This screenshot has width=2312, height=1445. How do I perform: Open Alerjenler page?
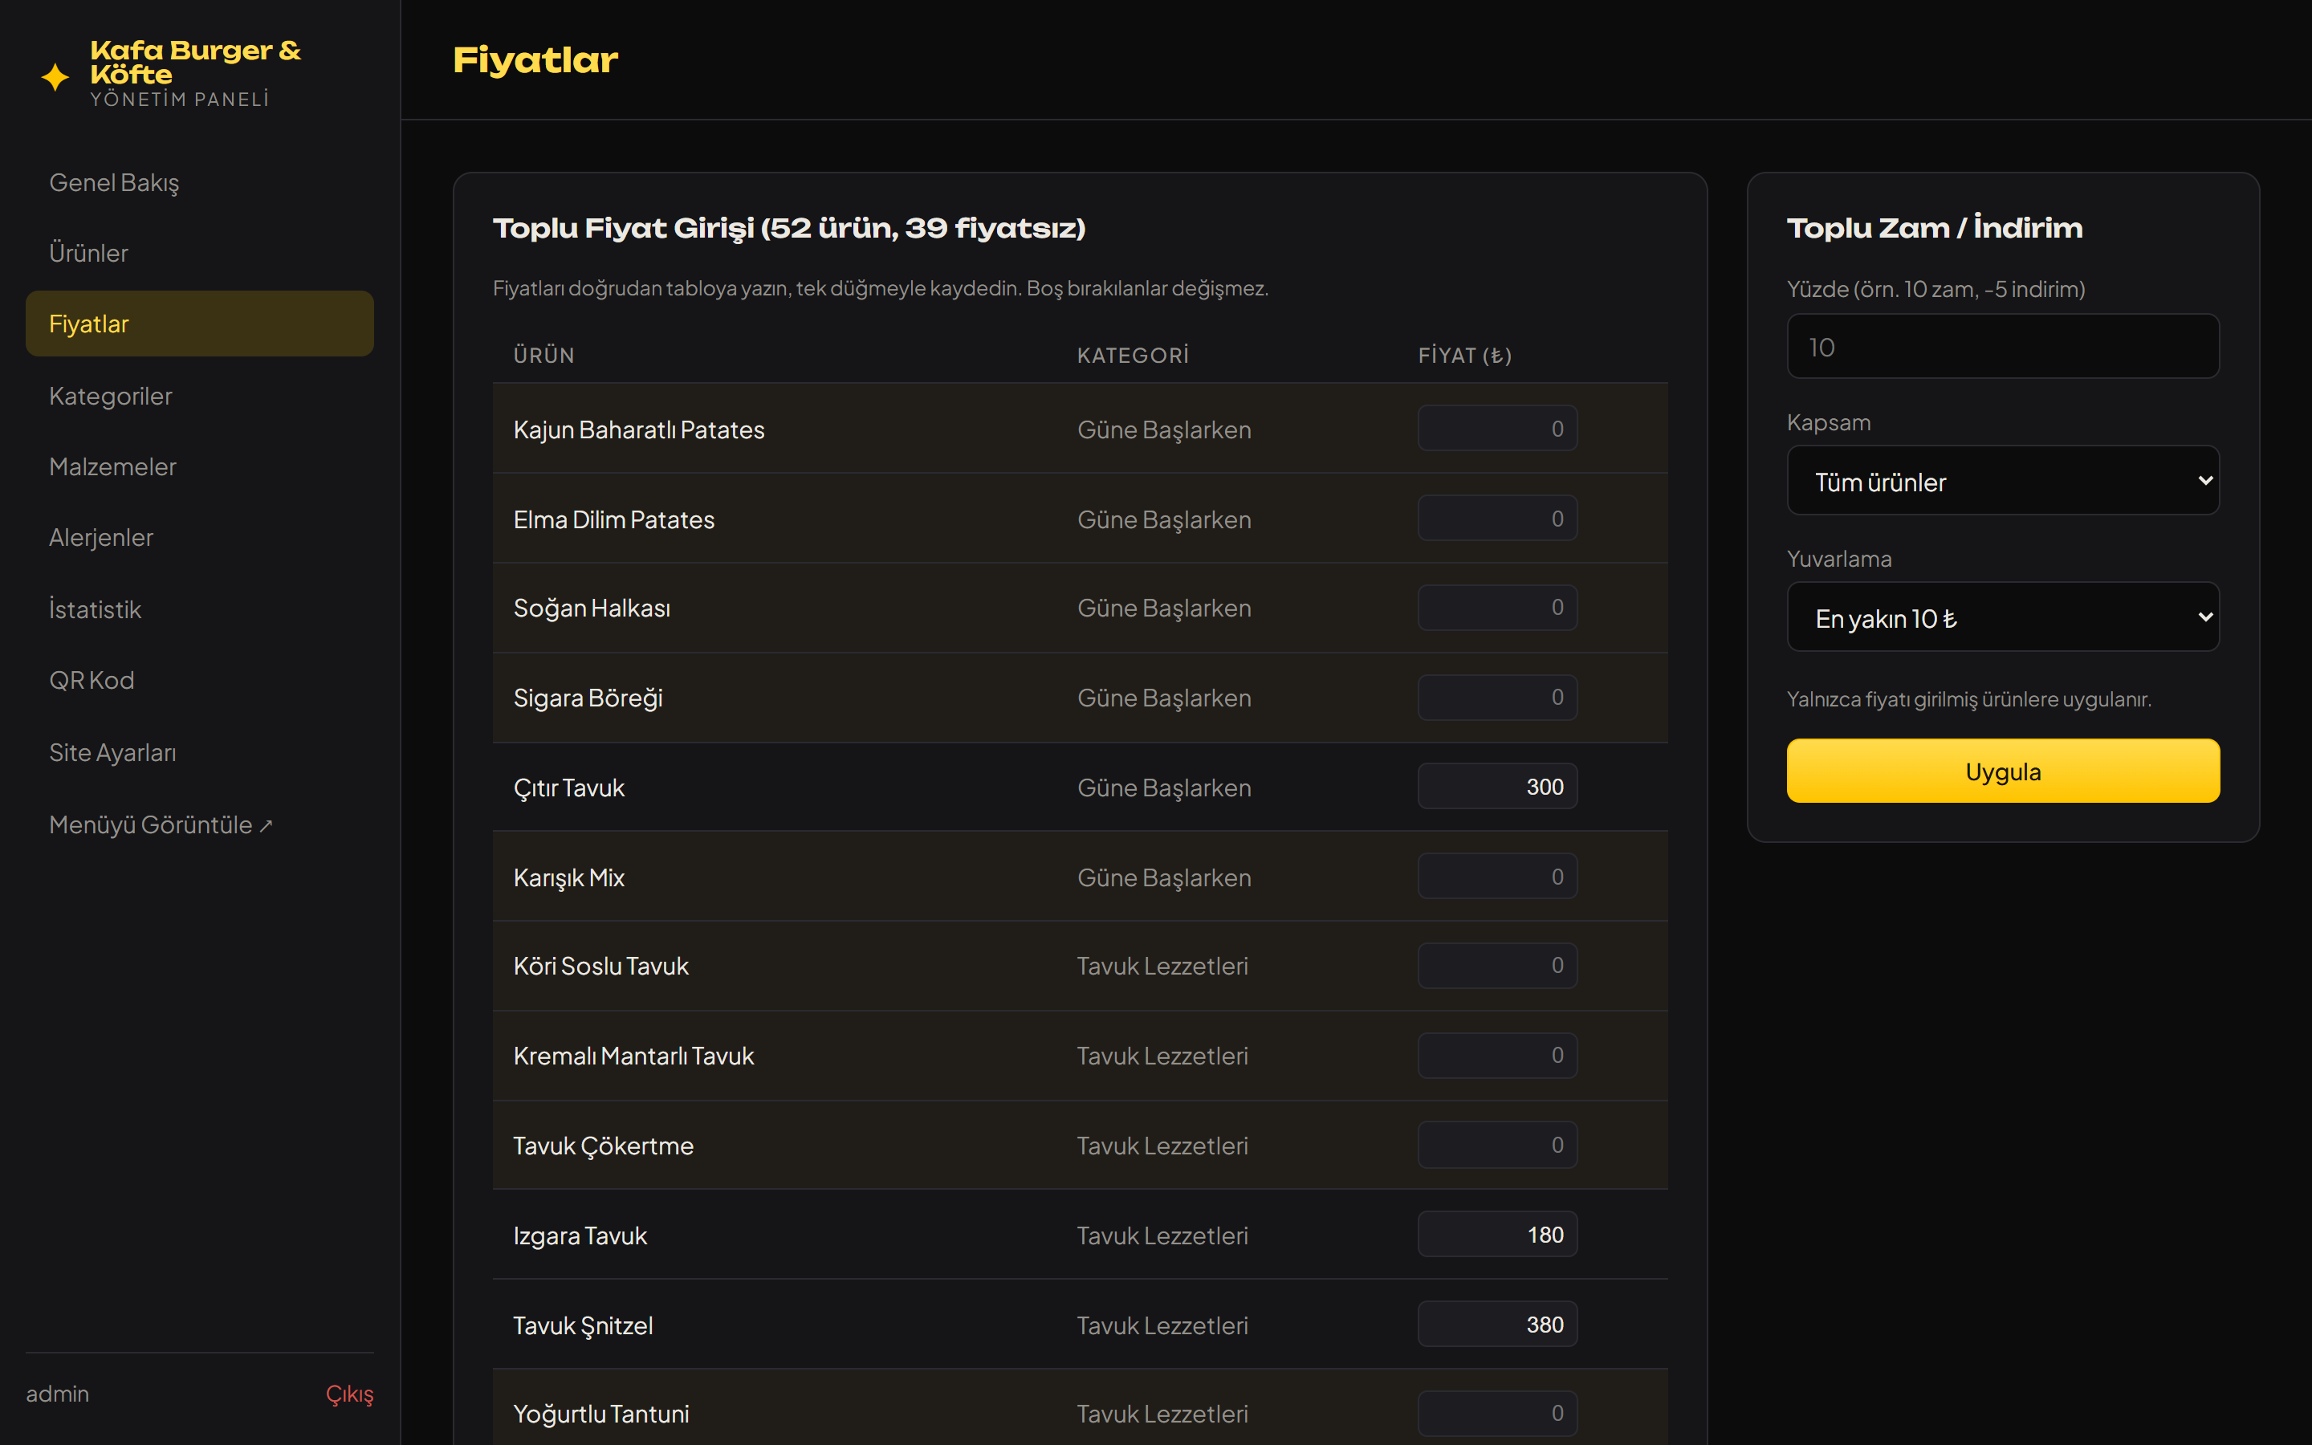200,537
